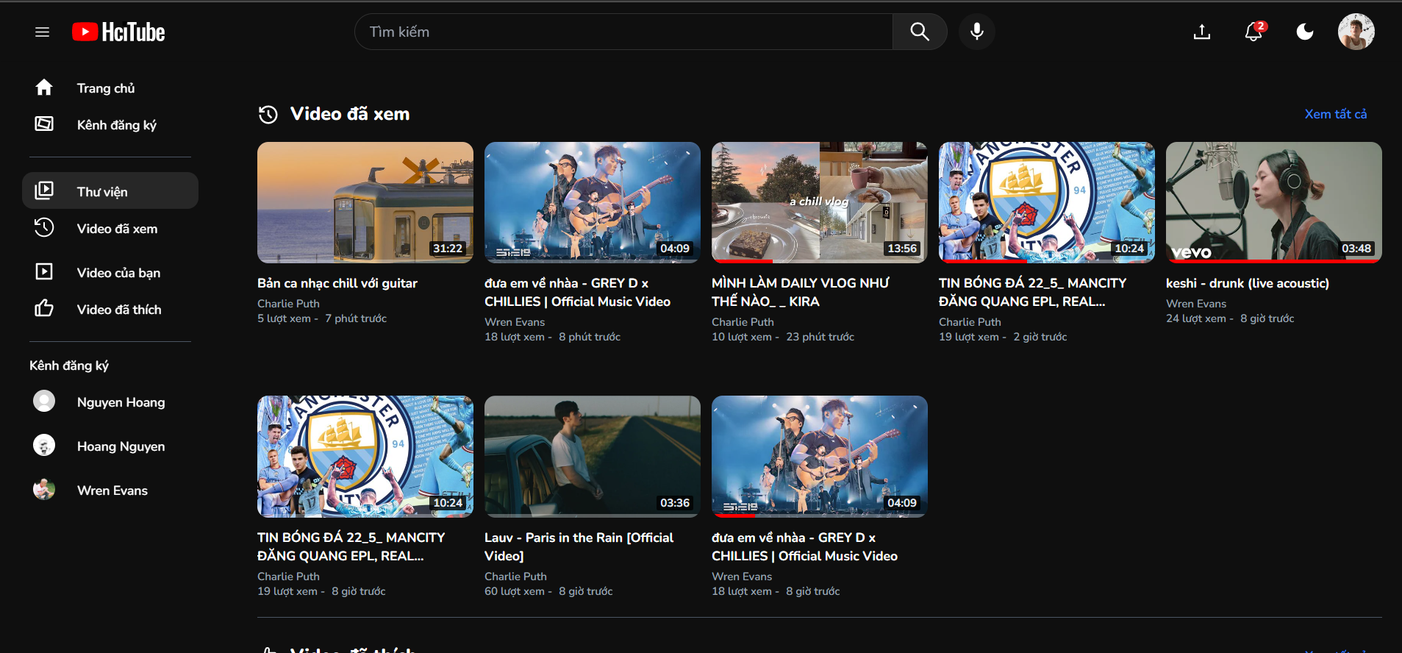This screenshot has height=653, width=1402.
Task: Click title 'Bản ca nhạc chill với guitar'
Action: (337, 283)
